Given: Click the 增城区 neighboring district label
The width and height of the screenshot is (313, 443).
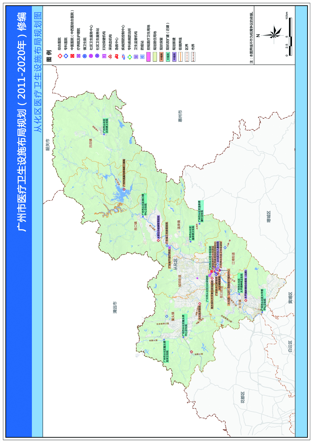Looking at the screenshot, I should click(x=269, y=217).
